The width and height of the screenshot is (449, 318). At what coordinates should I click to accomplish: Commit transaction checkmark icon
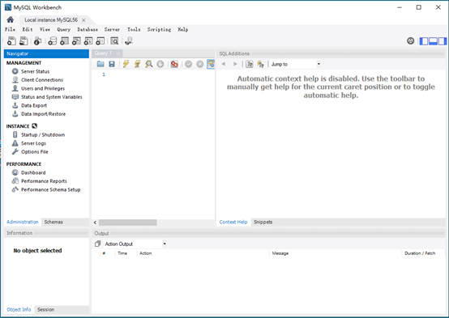pyautogui.click(x=188, y=64)
